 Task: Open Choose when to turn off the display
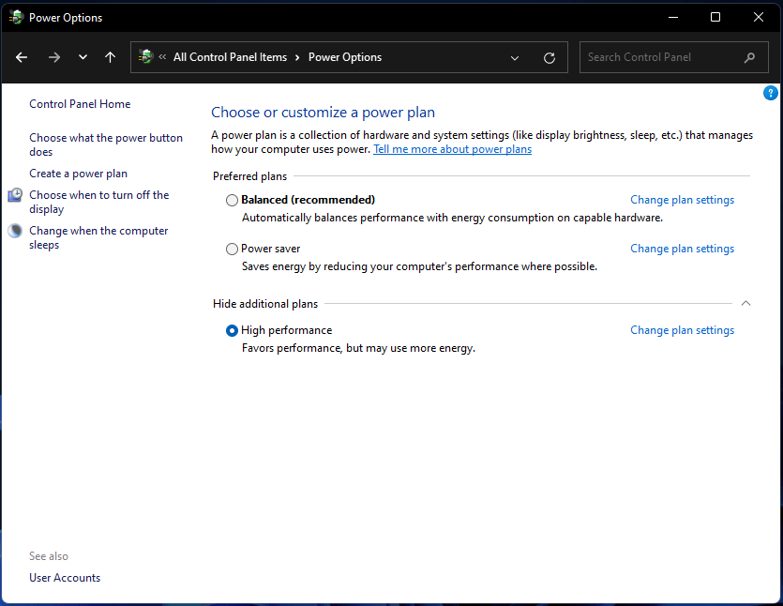pos(98,202)
